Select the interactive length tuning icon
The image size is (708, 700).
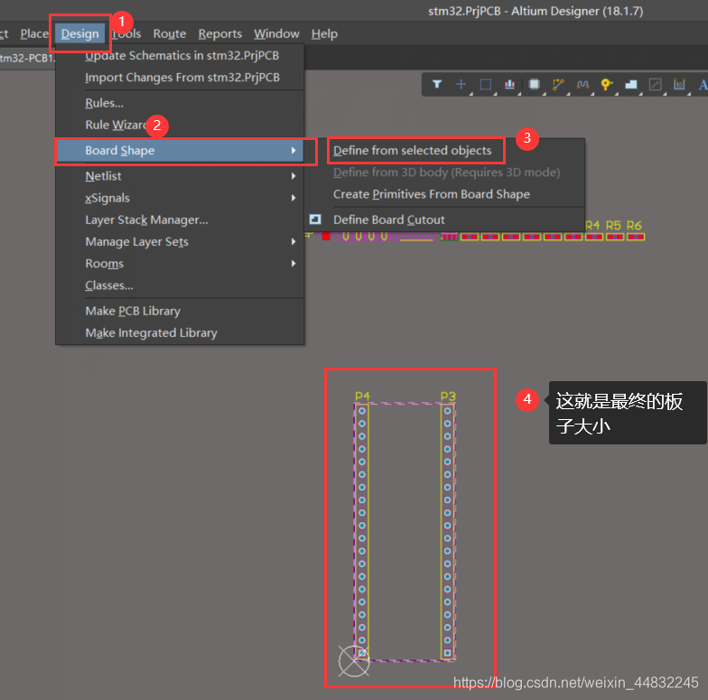click(583, 84)
